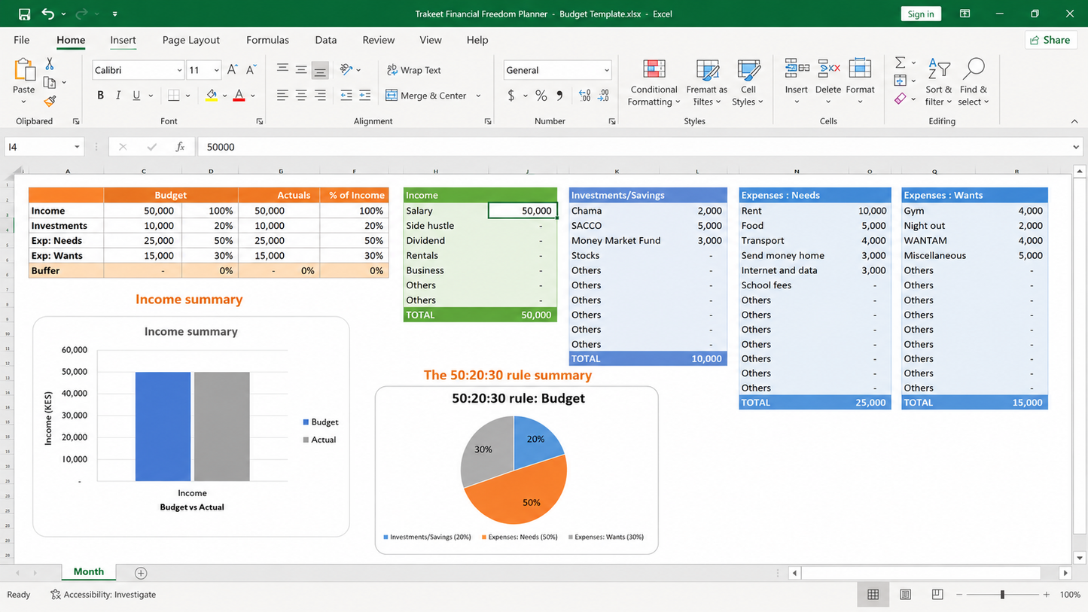The width and height of the screenshot is (1088, 612).
Task: Click the Sign in button
Action: point(921,14)
